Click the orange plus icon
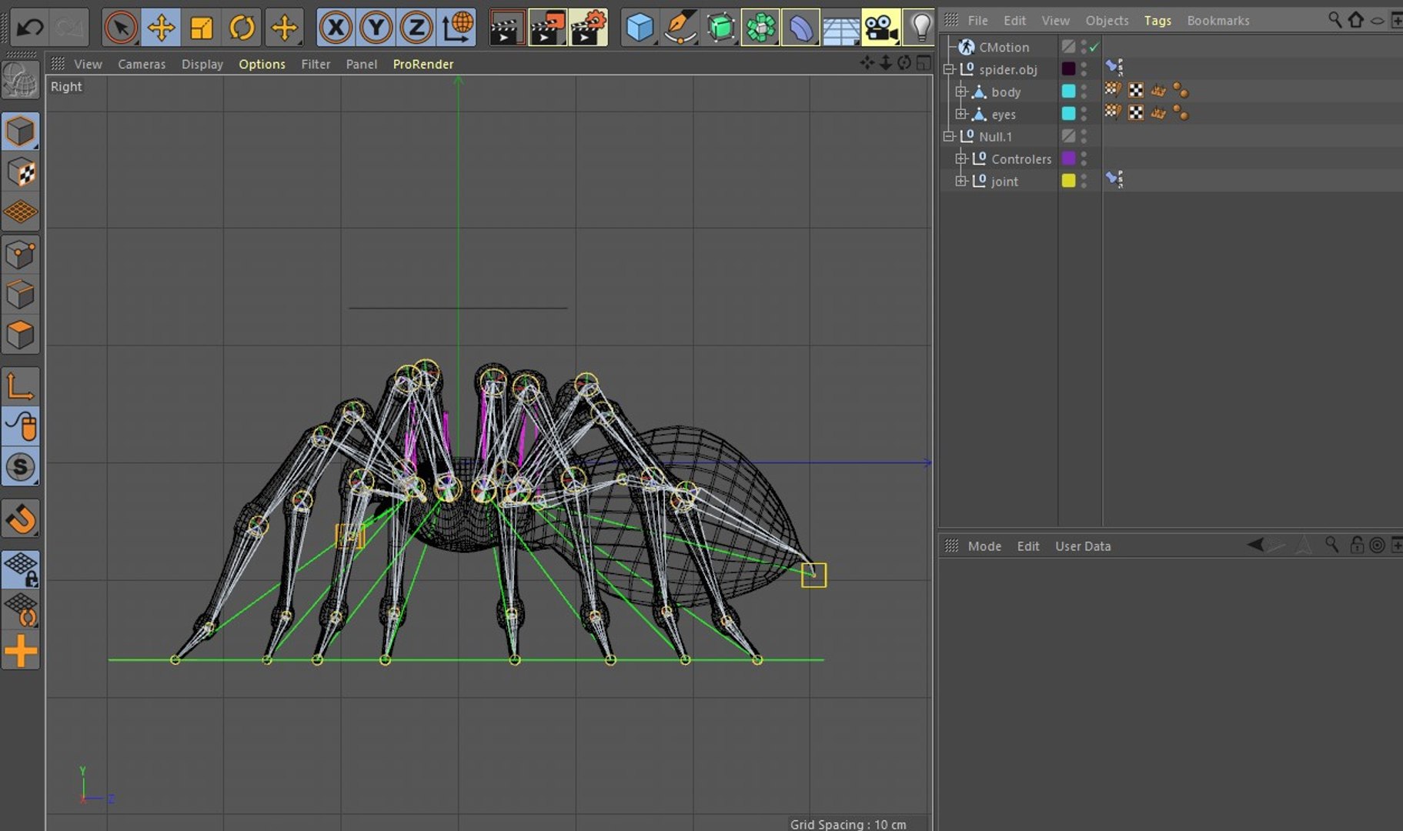The height and width of the screenshot is (831, 1403). pos(21,651)
